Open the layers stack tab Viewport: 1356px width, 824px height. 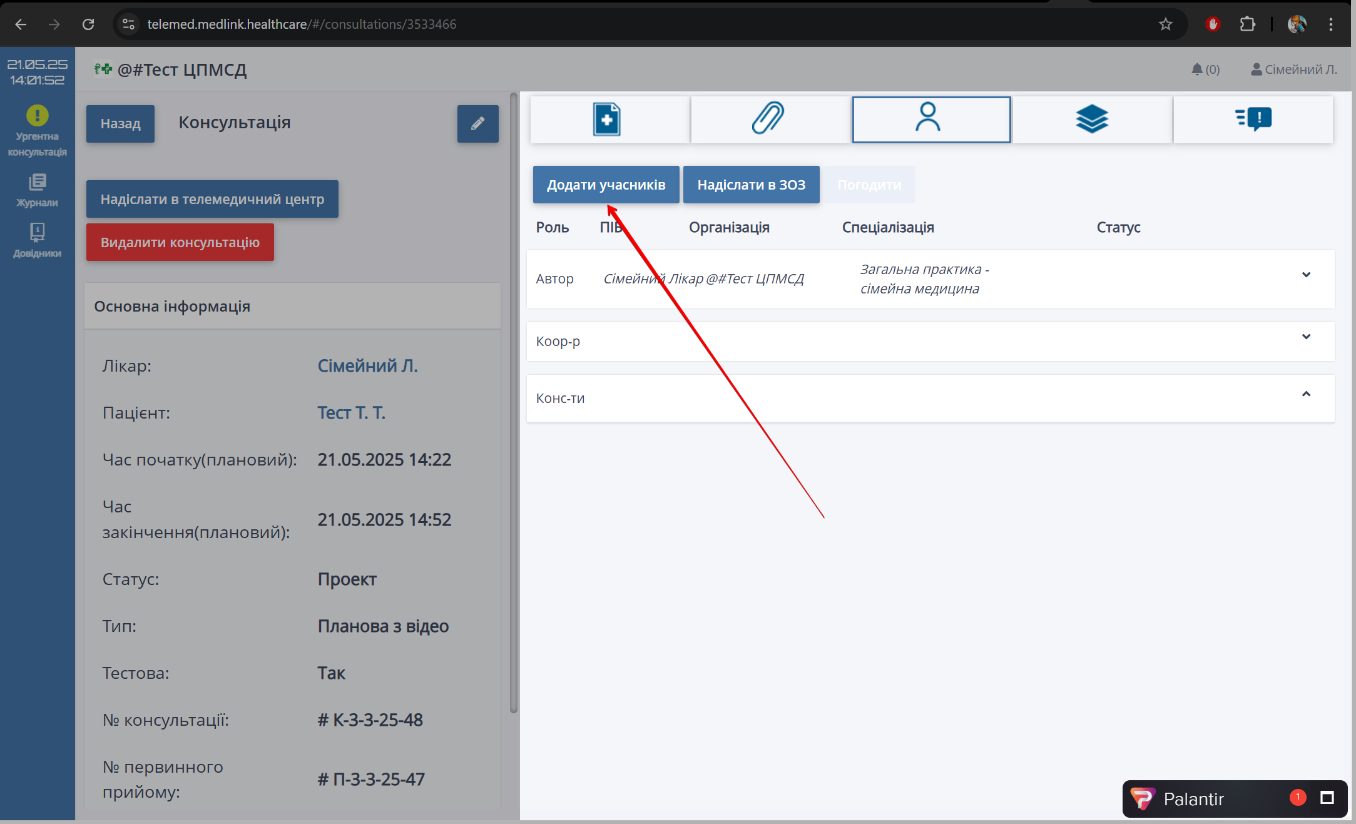pos(1091,119)
